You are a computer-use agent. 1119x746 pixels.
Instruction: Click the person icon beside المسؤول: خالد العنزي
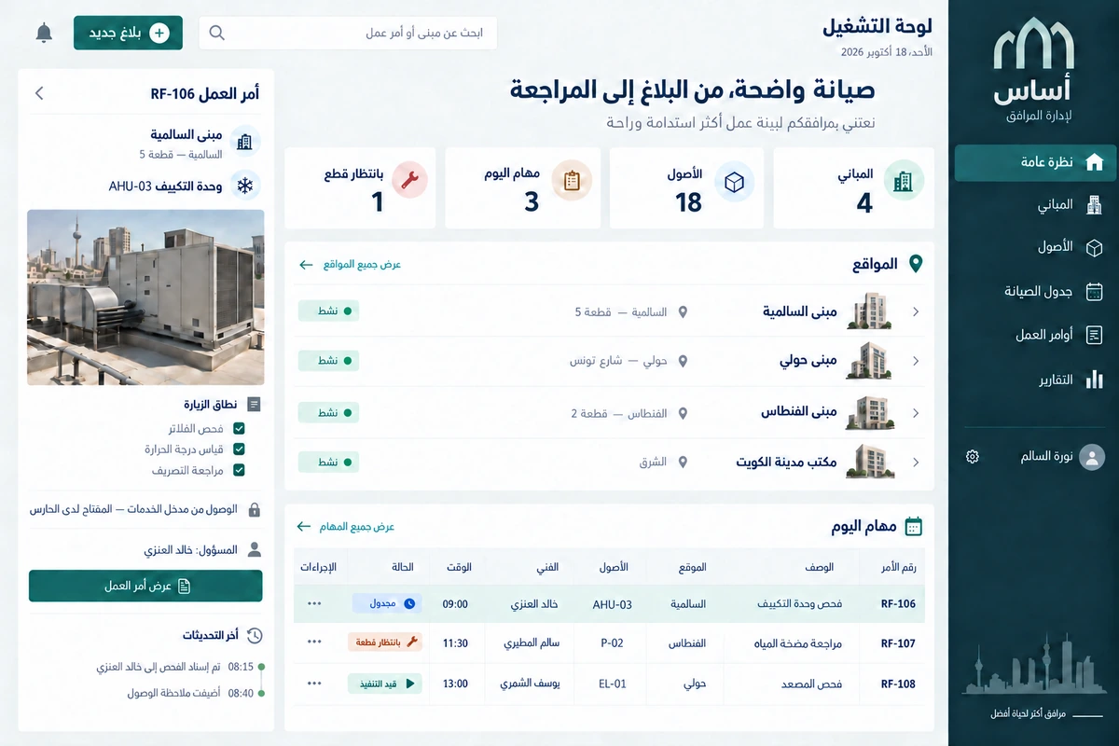(x=254, y=550)
